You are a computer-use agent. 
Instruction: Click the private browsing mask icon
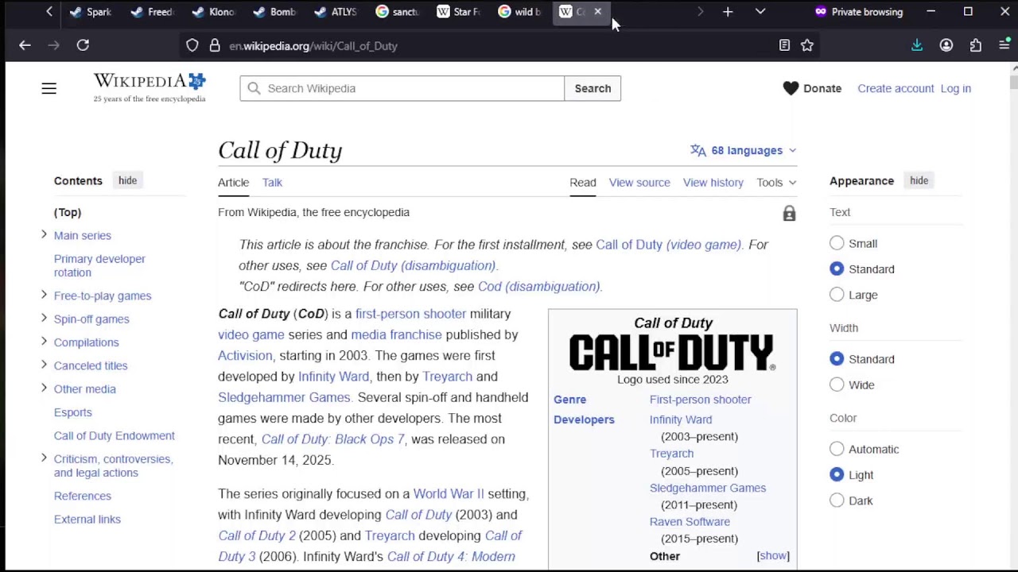click(x=821, y=12)
